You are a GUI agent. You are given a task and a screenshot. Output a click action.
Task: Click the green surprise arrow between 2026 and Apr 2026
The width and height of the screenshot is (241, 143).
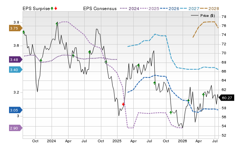(x=189, y=100)
